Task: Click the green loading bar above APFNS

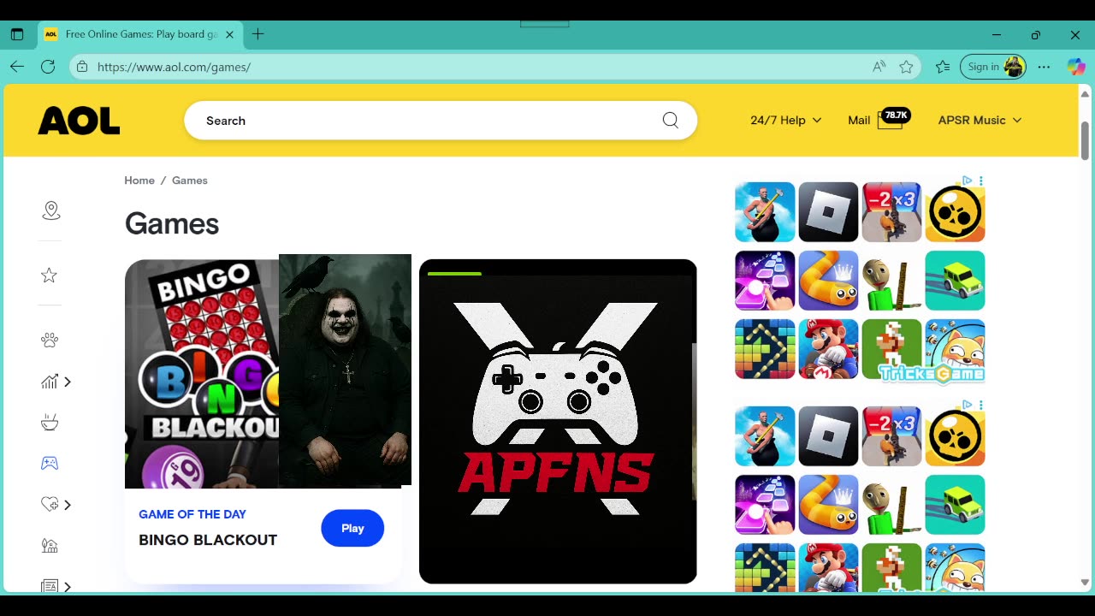Action: click(454, 274)
